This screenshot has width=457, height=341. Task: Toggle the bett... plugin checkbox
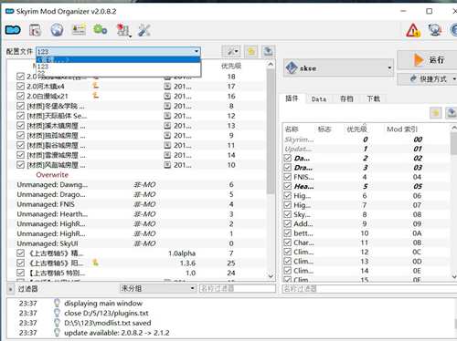point(287,233)
